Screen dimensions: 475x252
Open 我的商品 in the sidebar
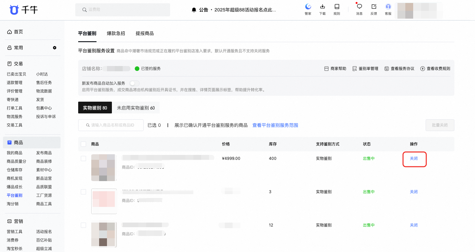pos(14,153)
